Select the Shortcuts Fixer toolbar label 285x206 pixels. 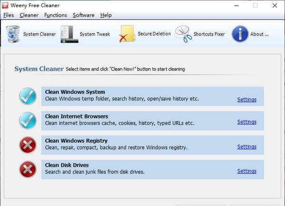[x=209, y=34]
